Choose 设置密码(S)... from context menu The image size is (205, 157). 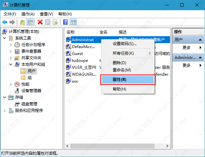(x=124, y=43)
